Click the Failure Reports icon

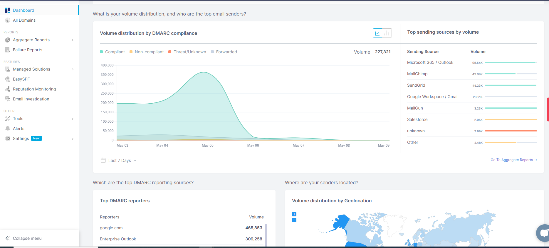(8, 50)
